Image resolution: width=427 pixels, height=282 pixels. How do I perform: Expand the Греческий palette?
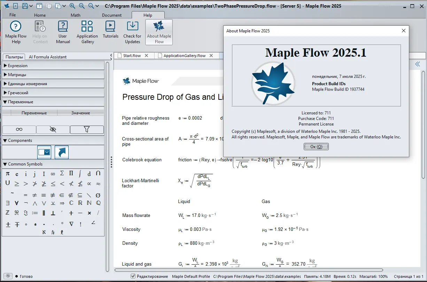click(x=53, y=92)
